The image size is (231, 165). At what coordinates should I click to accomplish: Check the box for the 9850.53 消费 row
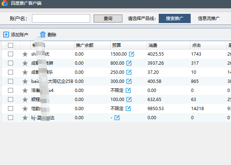click(11, 109)
